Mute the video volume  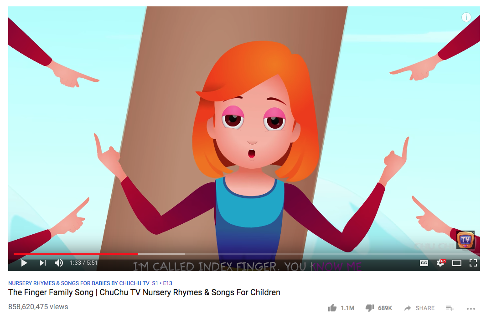[58, 263]
